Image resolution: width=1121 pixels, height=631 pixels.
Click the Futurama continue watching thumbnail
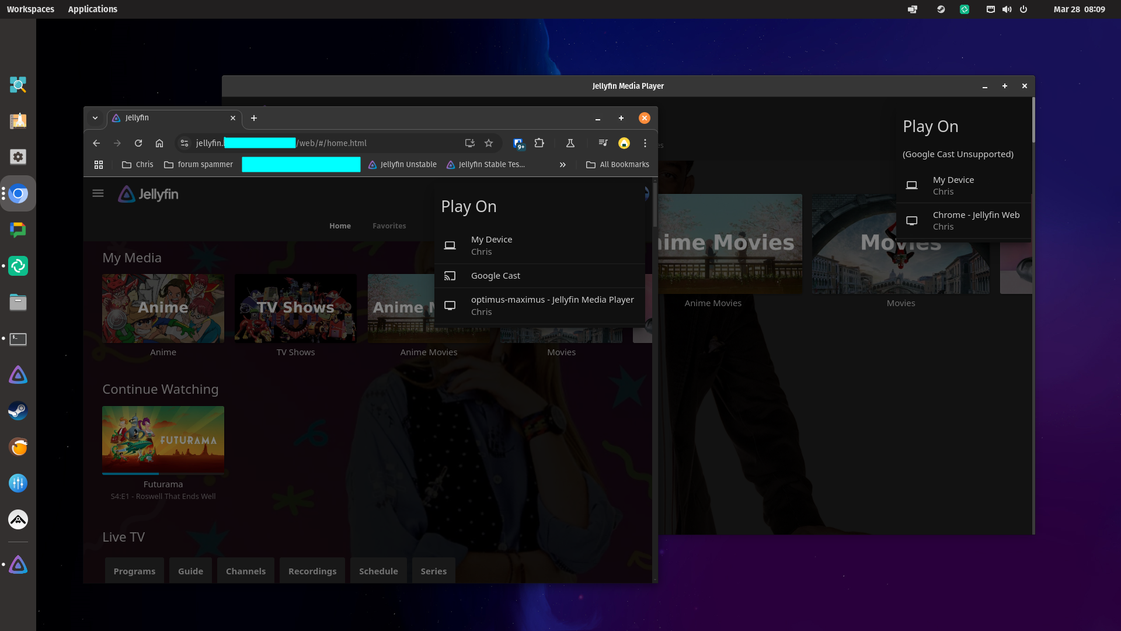click(x=163, y=439)
